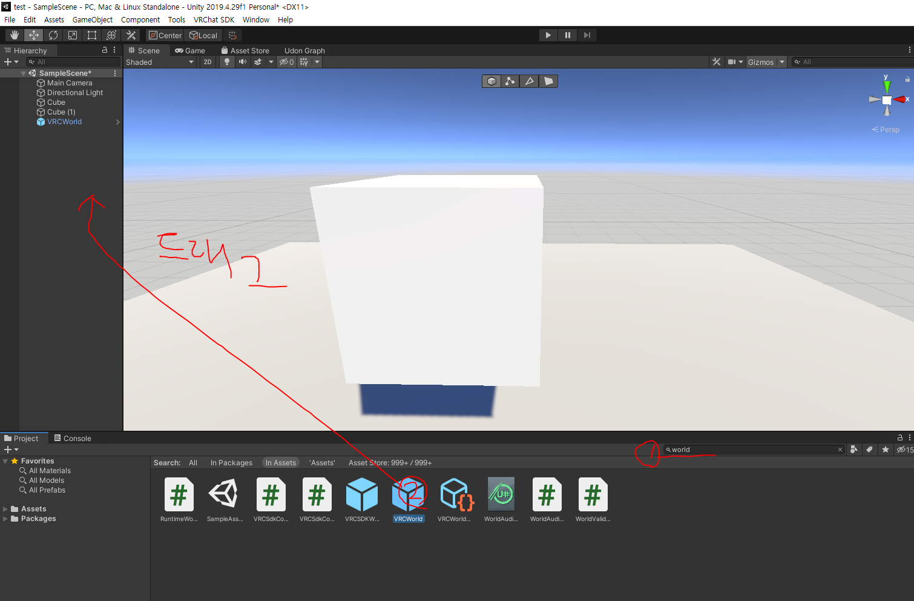Open the Component menu
Viewport: 914px width, 601px height.
[140, 19]
